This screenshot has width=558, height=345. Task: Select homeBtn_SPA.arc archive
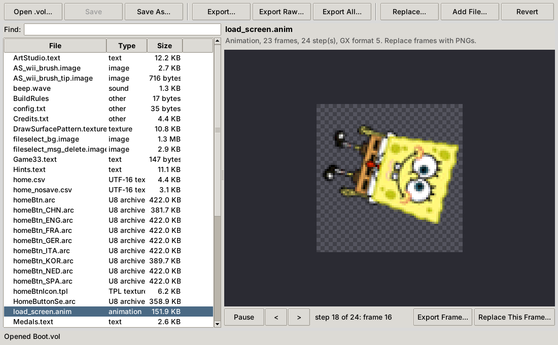(x=109, y=281)
